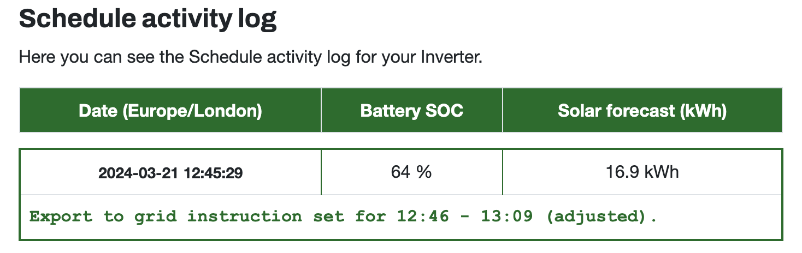The image size is (802, 253).
Task: Click the 16.9 kWh solar forecast value
Action: (x=642, y=172)
